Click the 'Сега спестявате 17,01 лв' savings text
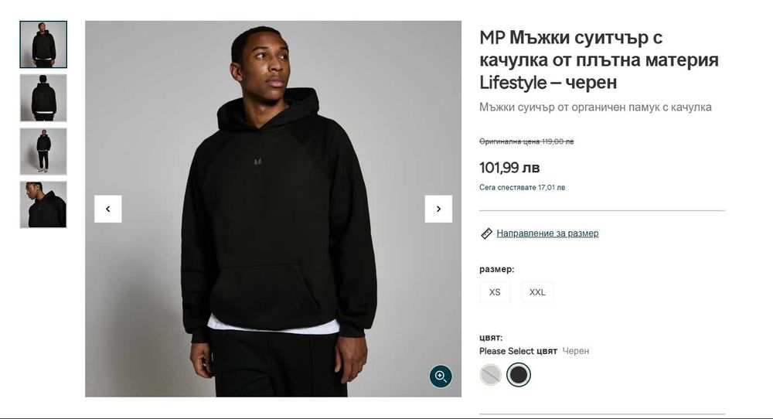The image size is (773, 419). (522, 187)
